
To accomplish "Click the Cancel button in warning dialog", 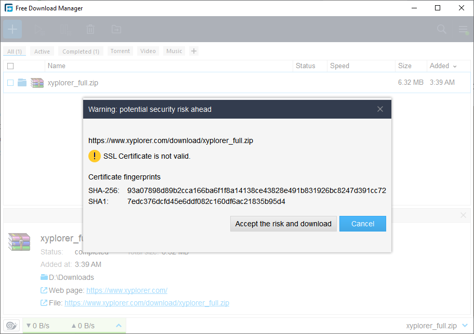I will [362, 224].
